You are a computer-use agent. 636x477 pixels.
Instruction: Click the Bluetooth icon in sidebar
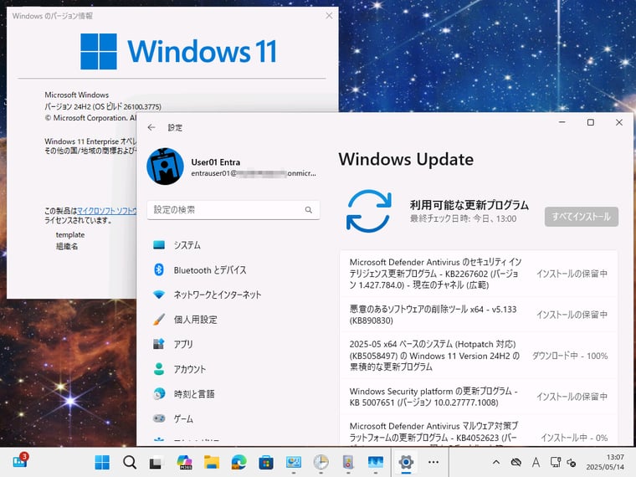point(159,269)
